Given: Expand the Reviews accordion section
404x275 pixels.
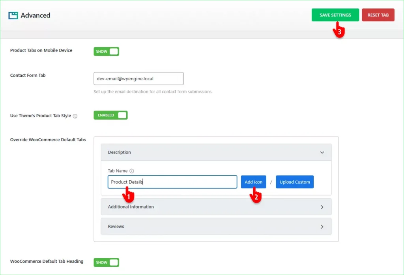Looking at the screenshot, I should pos(216,227).
